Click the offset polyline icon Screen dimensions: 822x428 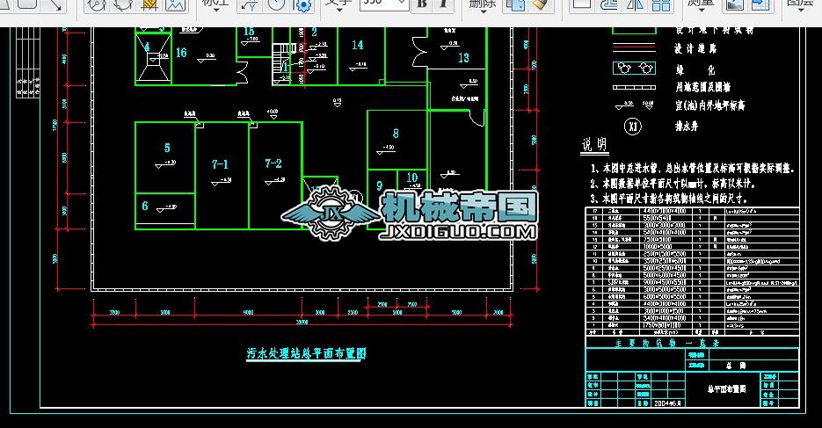click(x=608, y=4)
